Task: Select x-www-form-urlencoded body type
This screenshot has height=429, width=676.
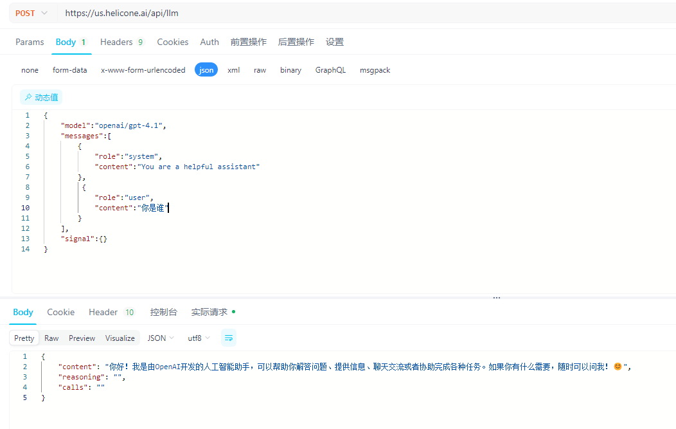Action: [x=143, y=70]
